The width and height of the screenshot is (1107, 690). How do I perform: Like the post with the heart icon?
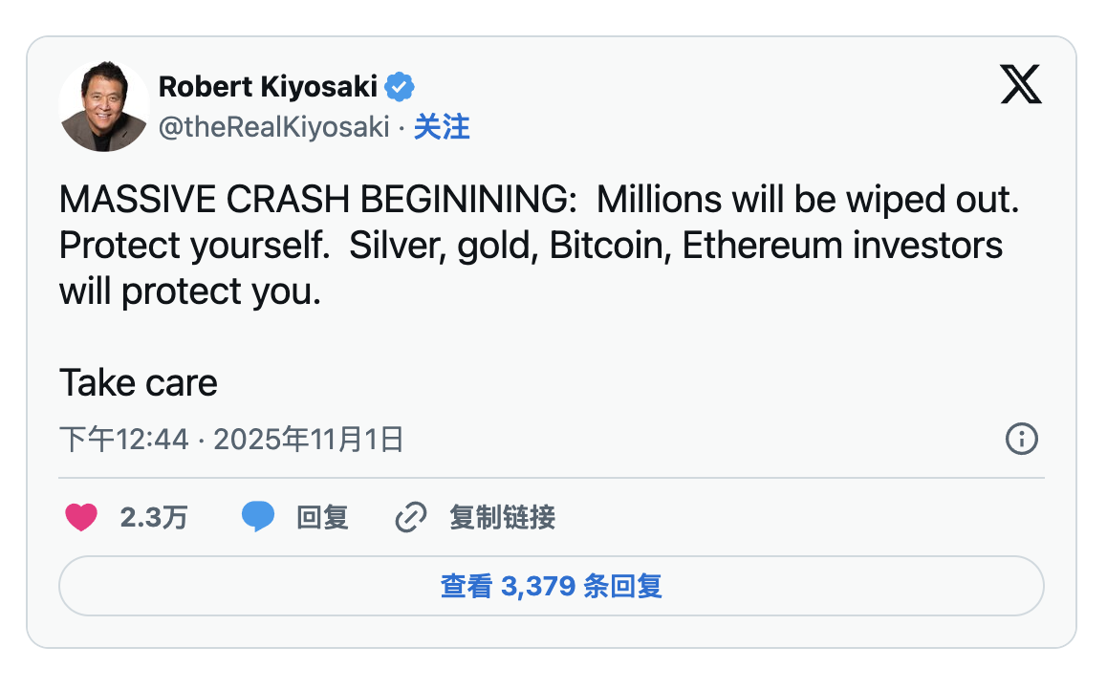coord(81,518)
